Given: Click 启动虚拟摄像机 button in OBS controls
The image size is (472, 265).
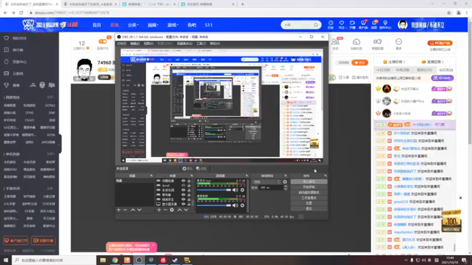Looking at the screenshot, I should pos(309,193).
